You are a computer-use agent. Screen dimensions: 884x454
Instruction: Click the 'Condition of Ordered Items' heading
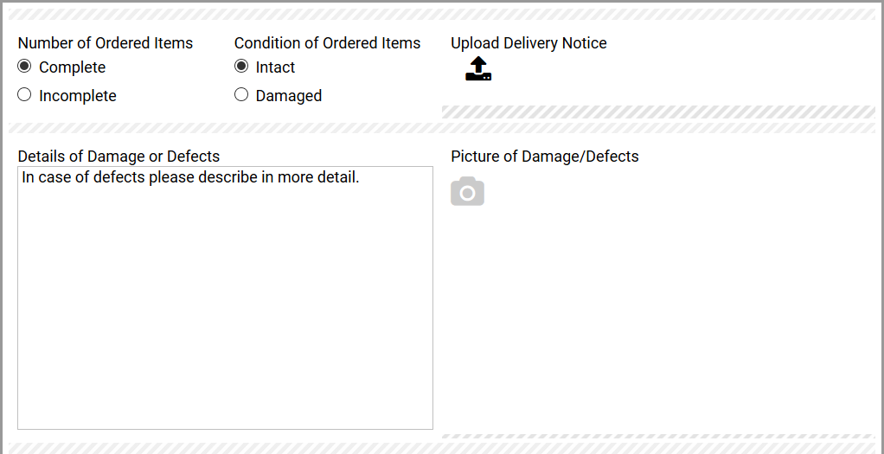(327, 43)
